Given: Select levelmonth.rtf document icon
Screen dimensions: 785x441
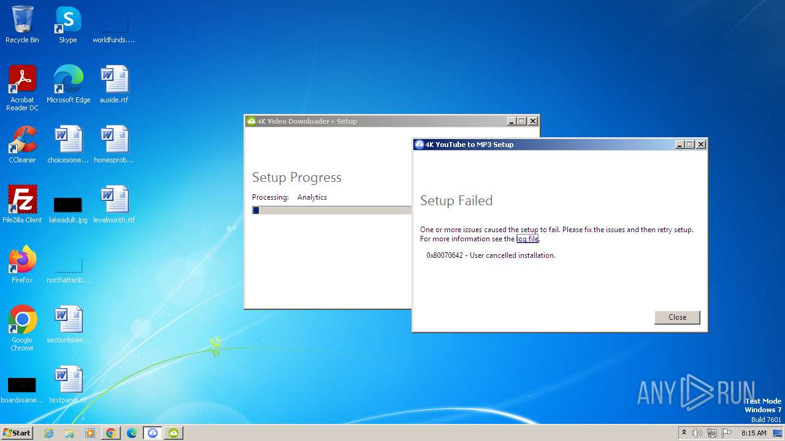Looking at the screenshot, I should coord(114,205).
